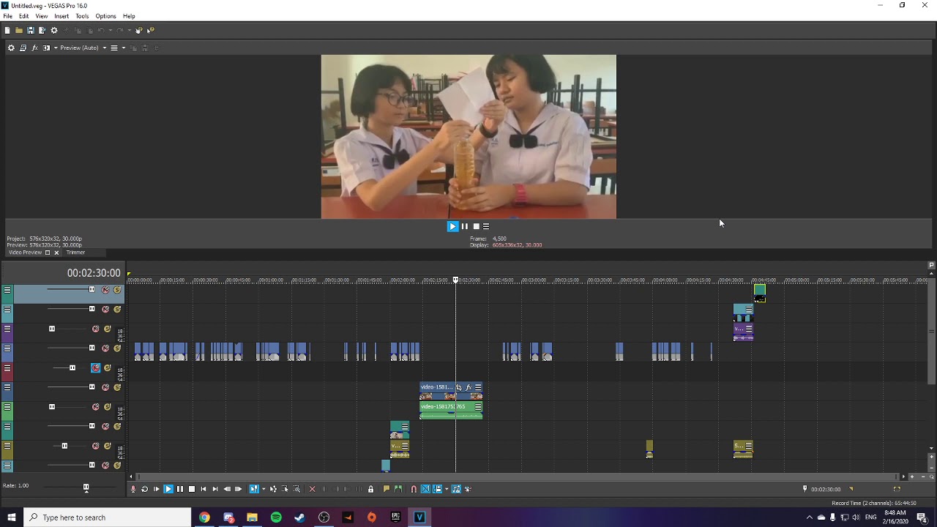The width and height of the screenshot is (937, 527).
Task: Pause the preview playback
Action: click(464, 226)
